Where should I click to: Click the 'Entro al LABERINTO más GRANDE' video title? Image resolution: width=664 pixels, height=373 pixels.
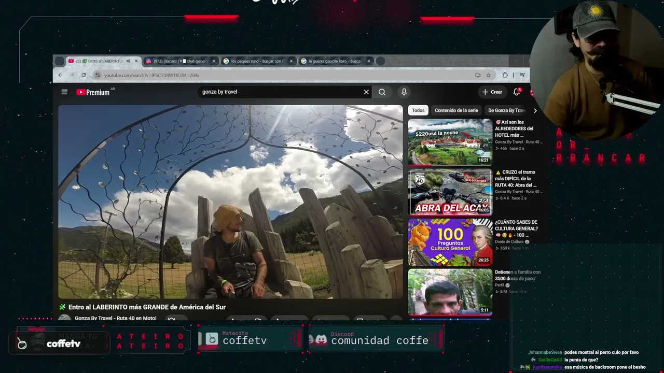(147, 307)
